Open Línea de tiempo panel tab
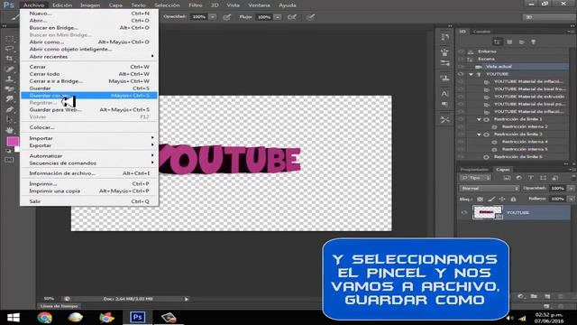 (x=59, y=306)
